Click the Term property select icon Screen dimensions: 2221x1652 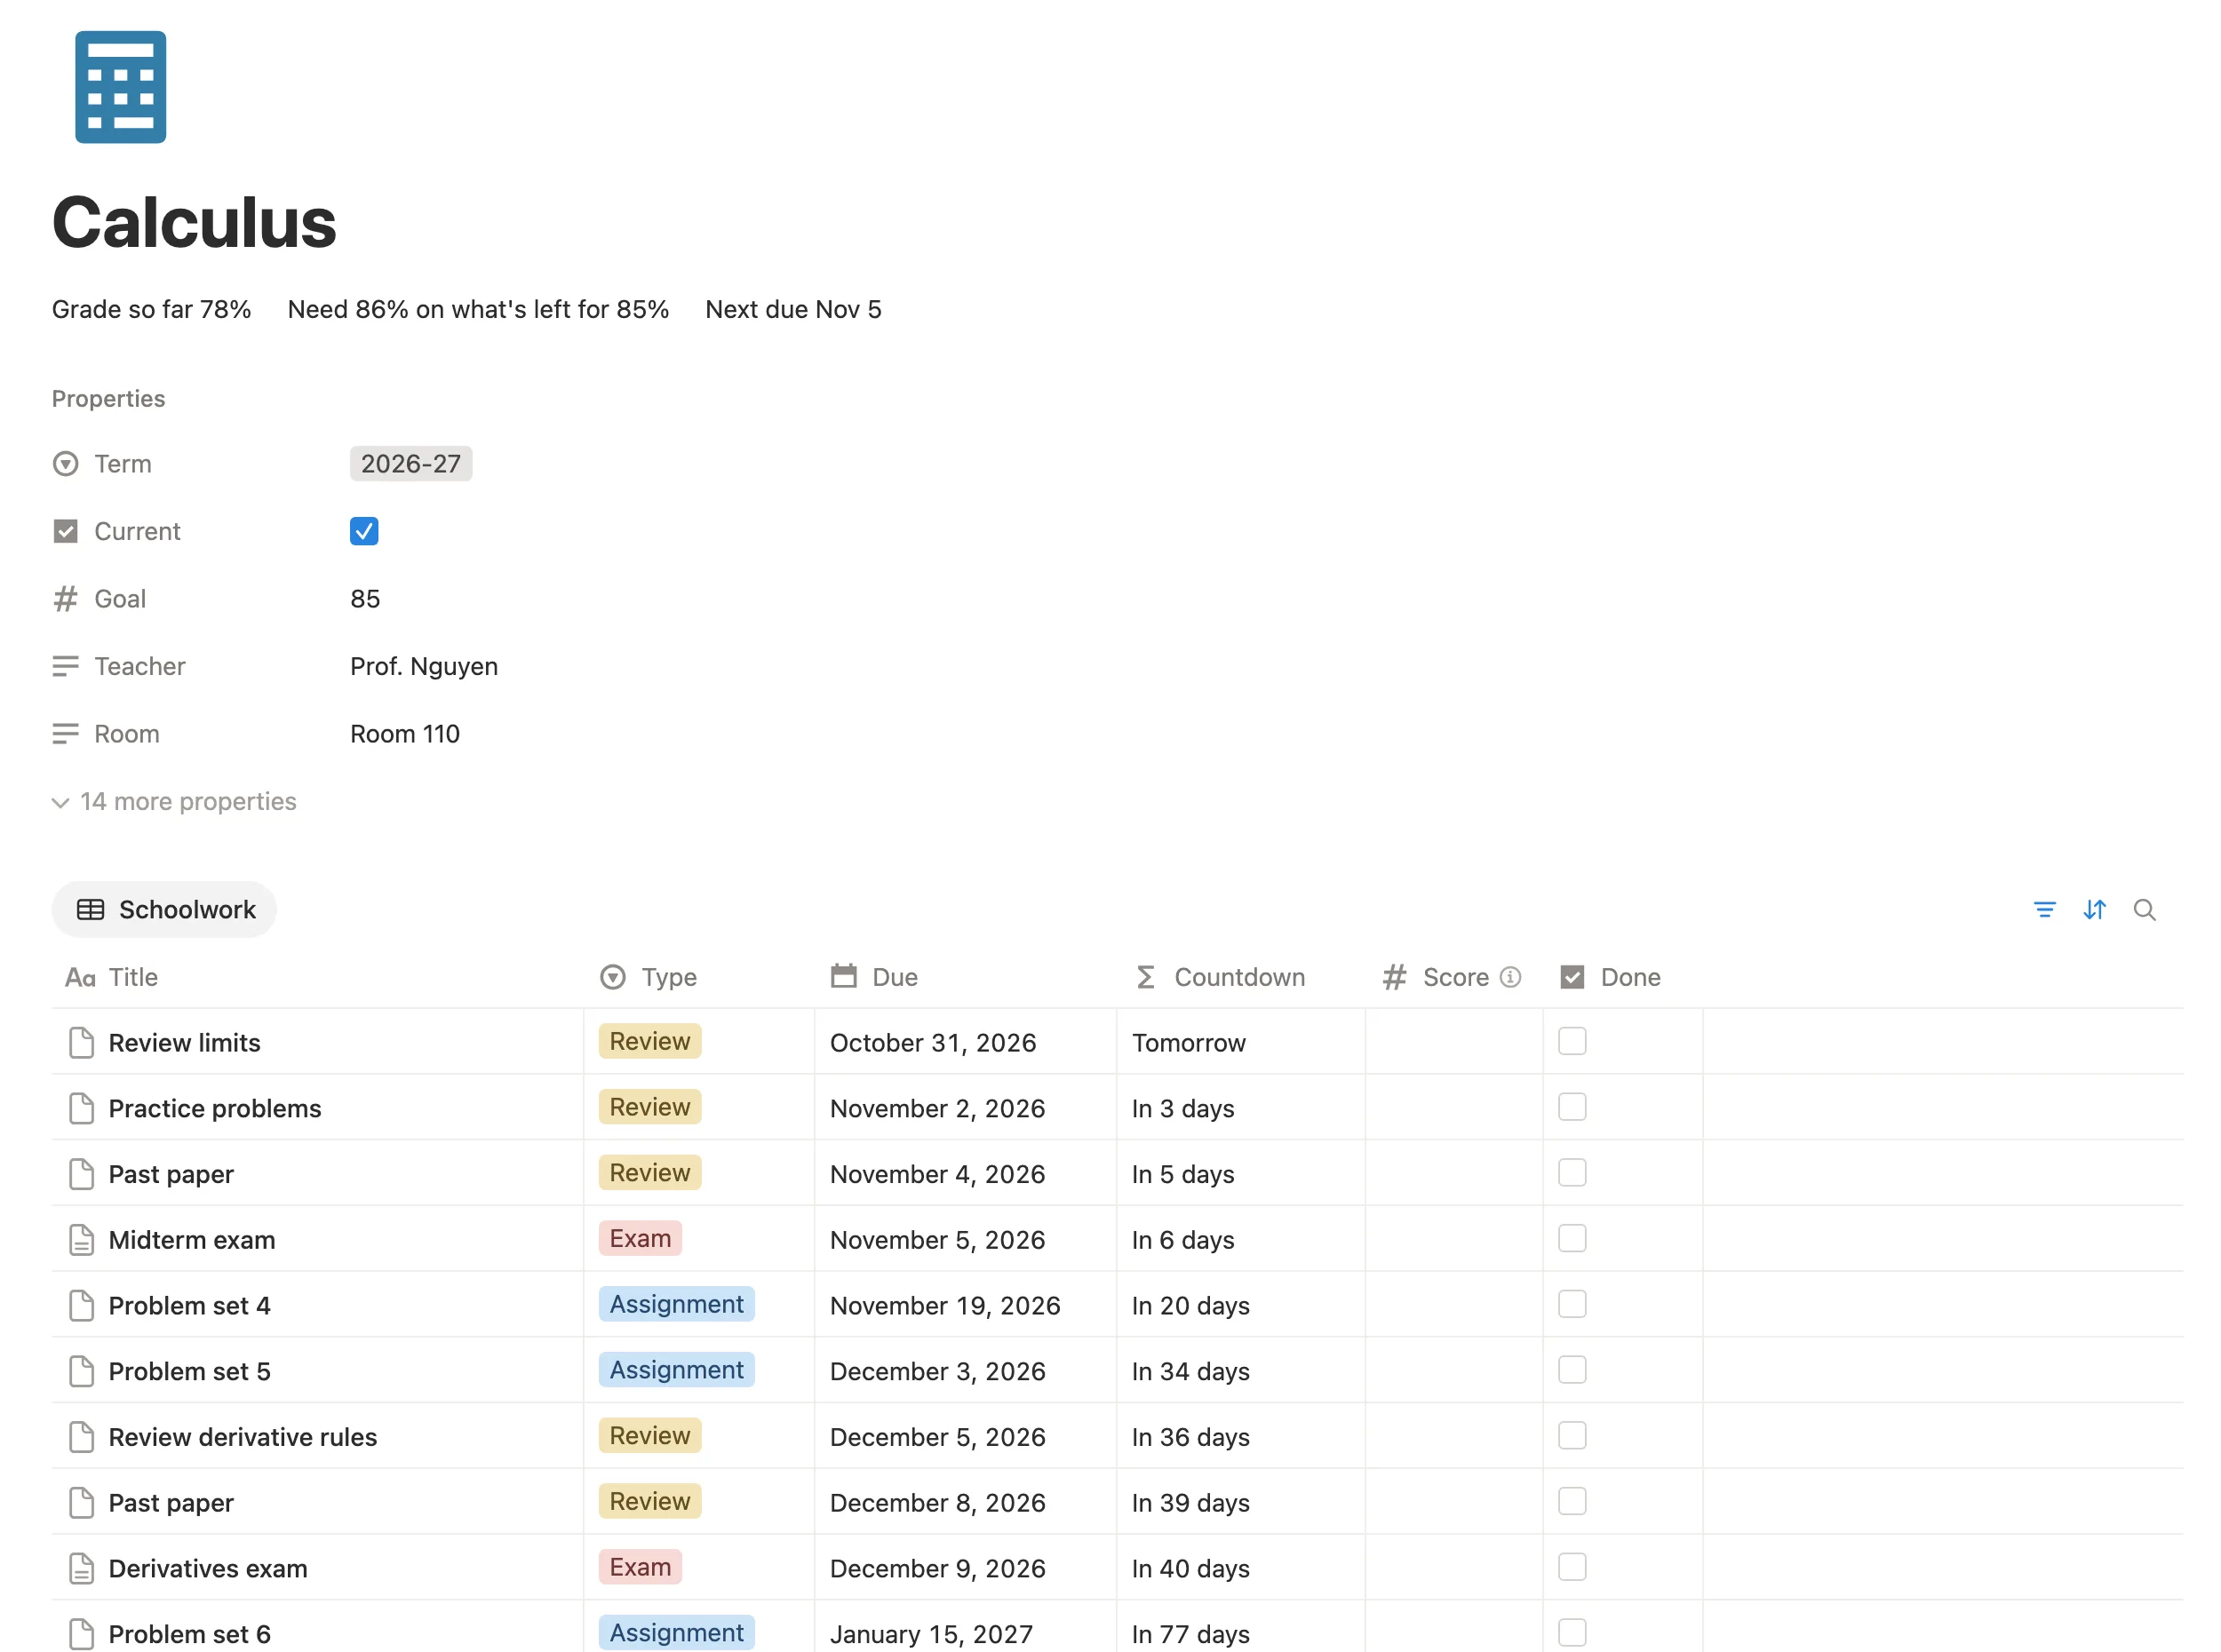[x=65, y=464]
